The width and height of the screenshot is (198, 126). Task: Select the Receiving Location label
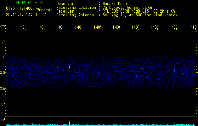[76, 8]
